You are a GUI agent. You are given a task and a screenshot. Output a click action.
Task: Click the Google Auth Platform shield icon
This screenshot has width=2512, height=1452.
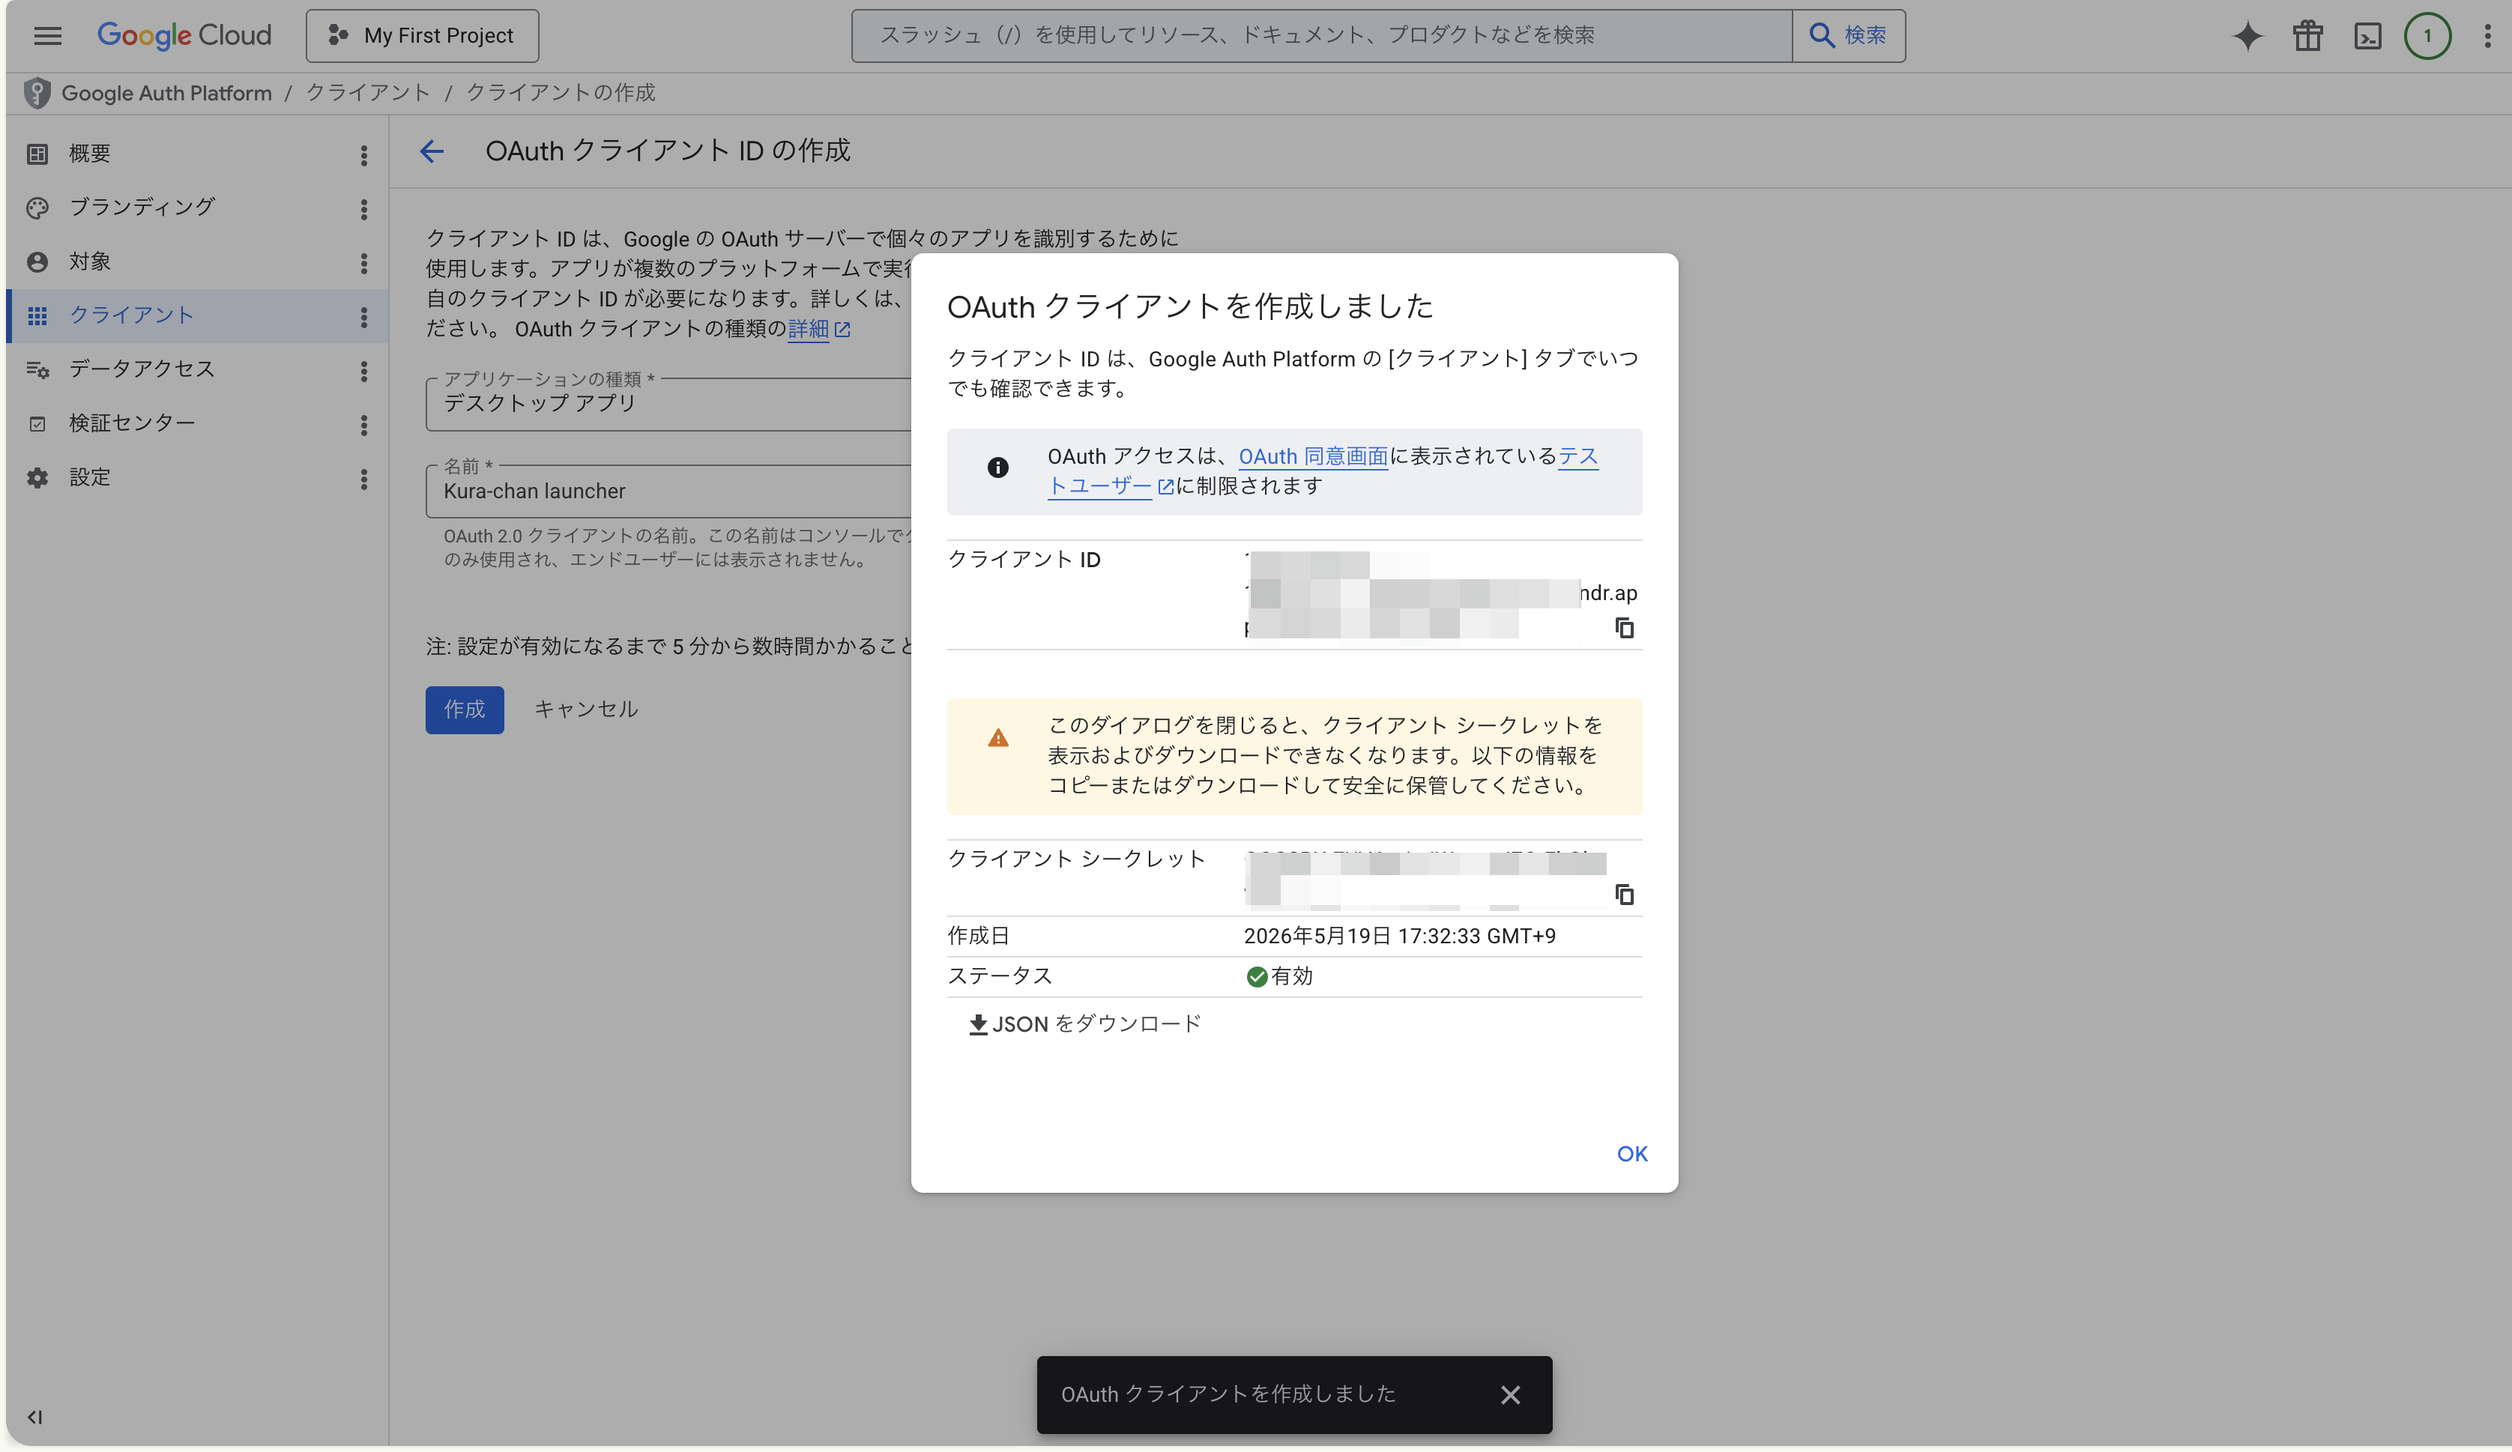[37, 93]
